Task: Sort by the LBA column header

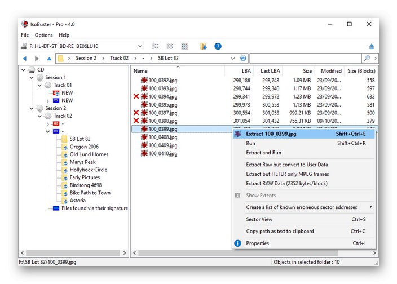Action: pos(239,71)
